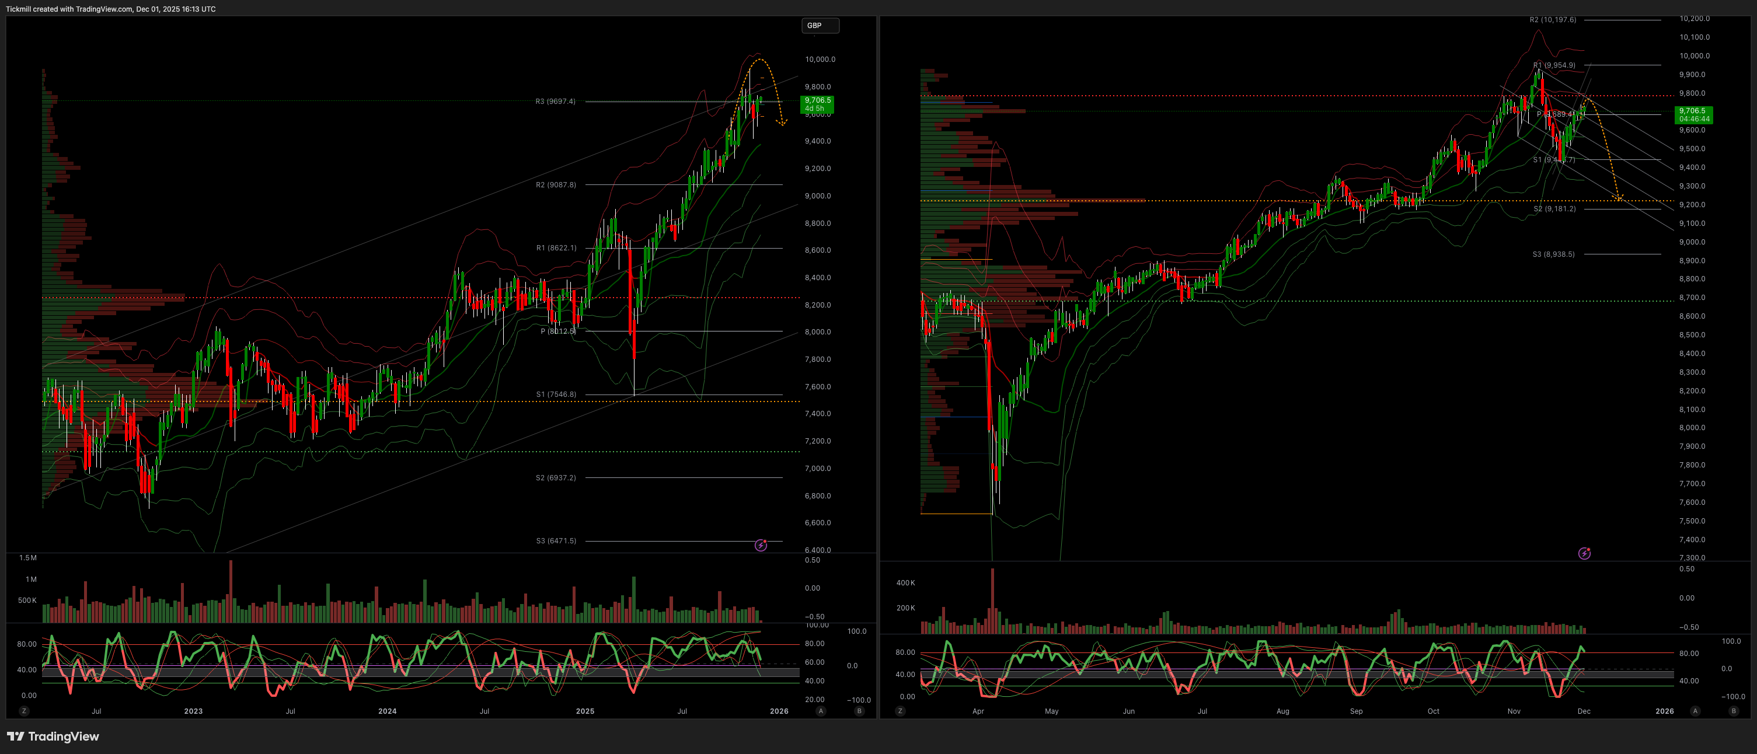Click the lightning quick-trade icon on the right chart
Viewport: 1757px width, 754px height.
1585,554
